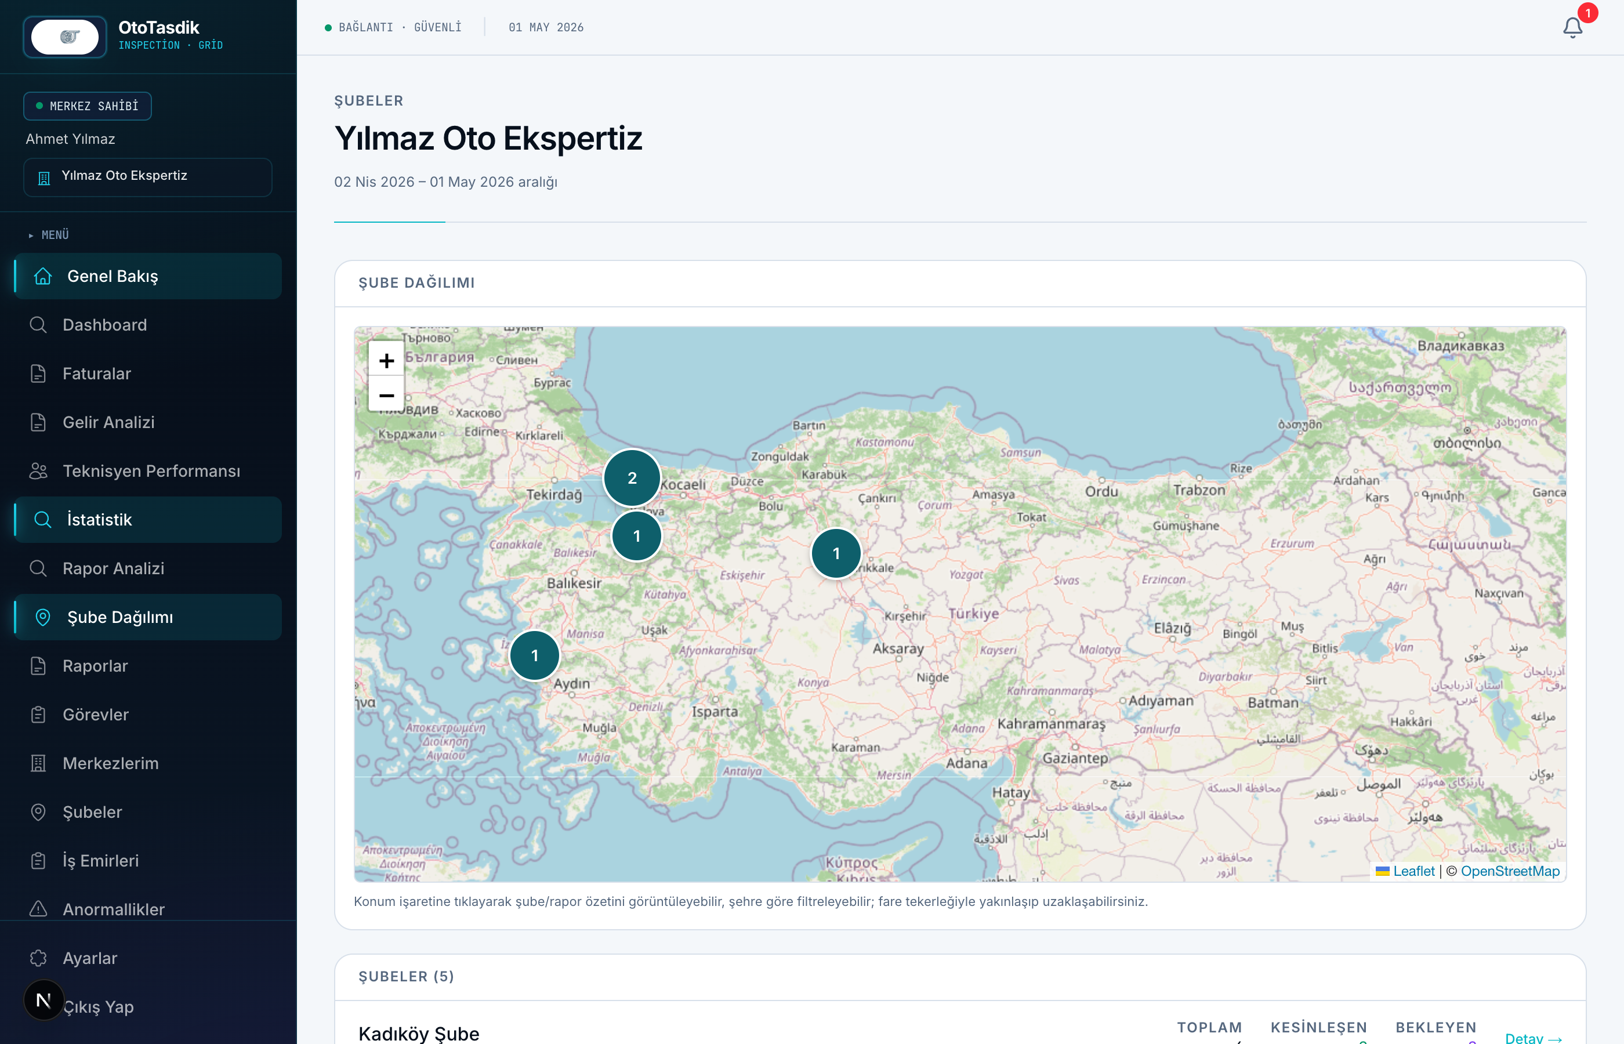Click the Şube Dağılımı pin icon

pos(43,617)
